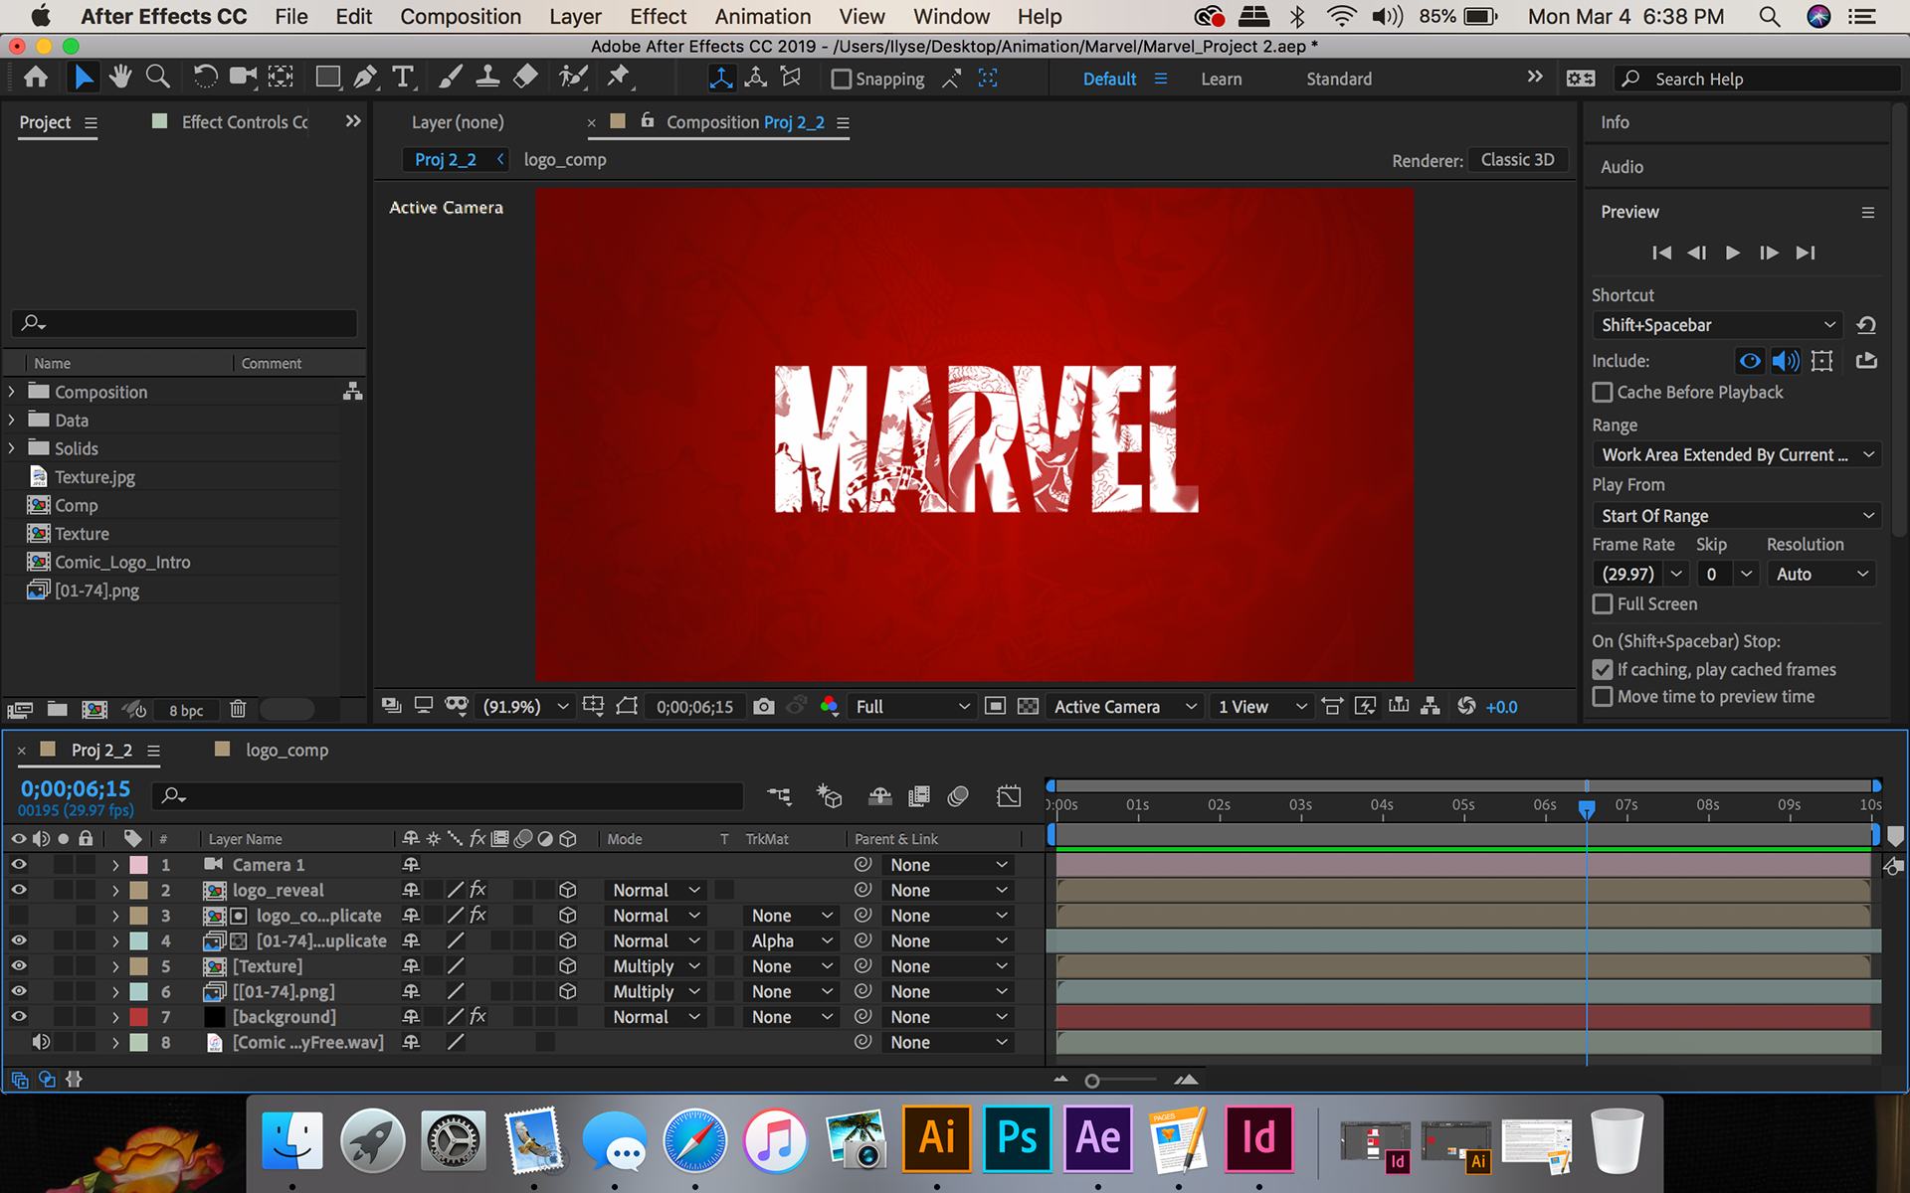
Task: Enable the Snapping checkbox
Action: (x=842, y=79)
